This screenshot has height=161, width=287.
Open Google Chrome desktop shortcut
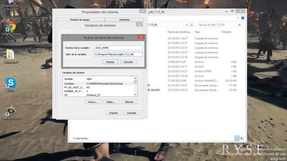point(11,28)
